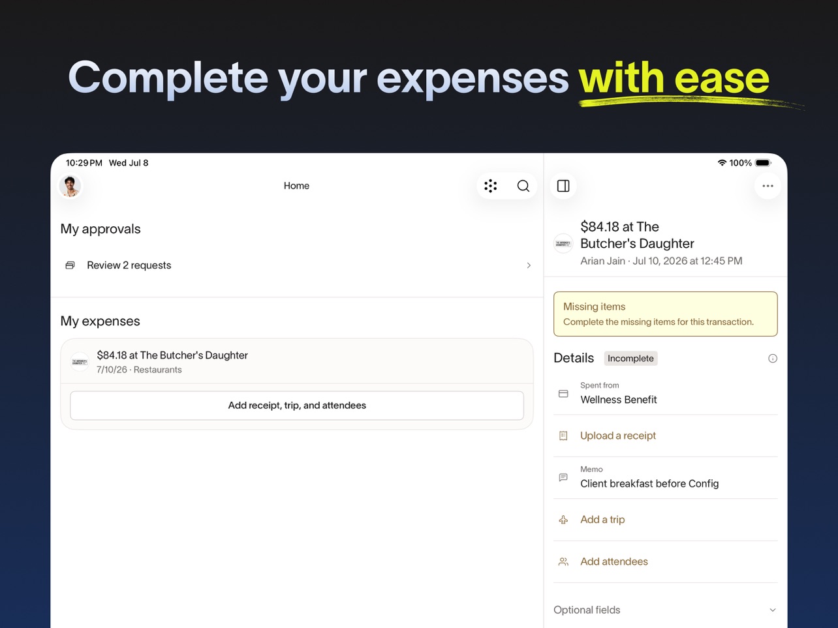Click the receipt icon beside Upload a receipt

coord(563,436)
